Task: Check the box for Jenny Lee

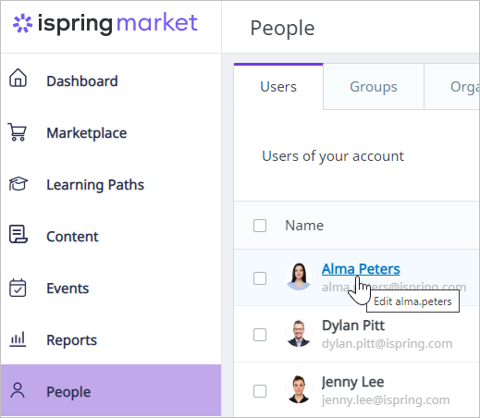Action: pyautogui.click(x=260, y=391)
